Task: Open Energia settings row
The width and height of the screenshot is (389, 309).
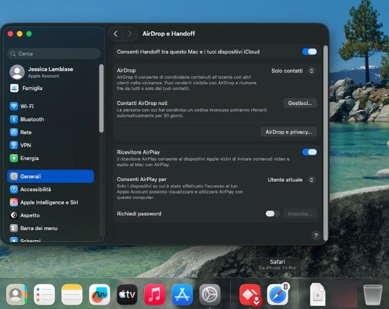Action: pyautogui.click(x=50, y=158)
